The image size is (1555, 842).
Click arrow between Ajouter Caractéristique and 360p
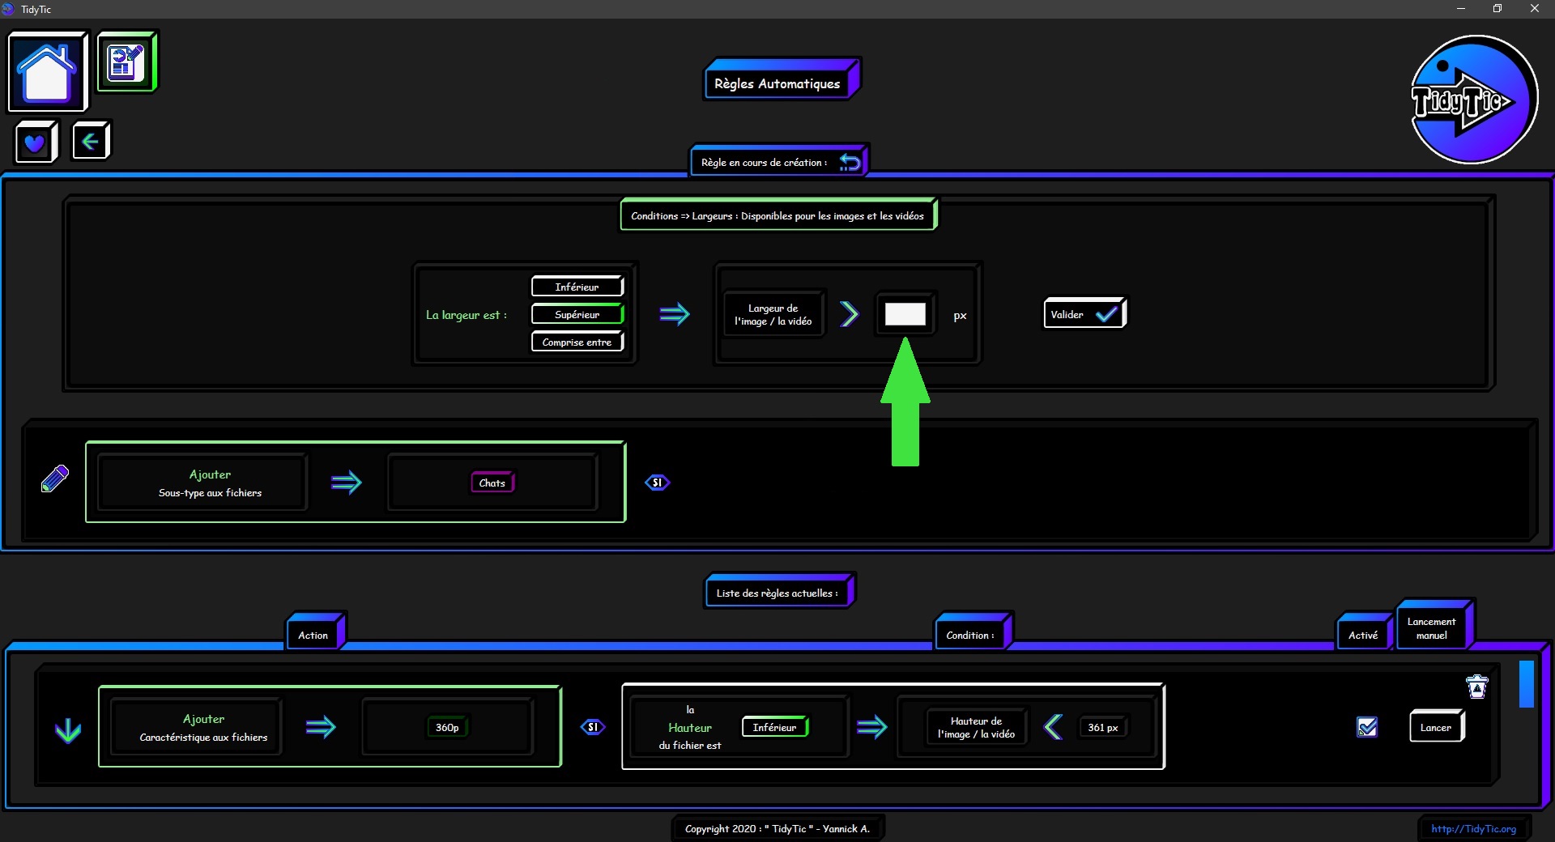click(321, 727)
